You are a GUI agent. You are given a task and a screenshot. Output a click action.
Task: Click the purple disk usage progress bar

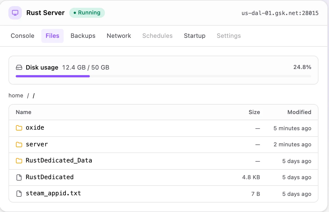point(53,76)
